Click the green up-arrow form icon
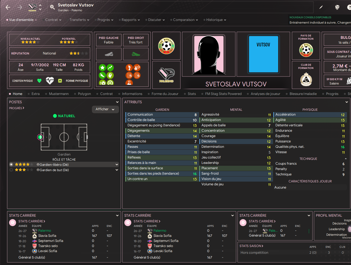This screenshot has width=351, height=265. pos(60,81)
